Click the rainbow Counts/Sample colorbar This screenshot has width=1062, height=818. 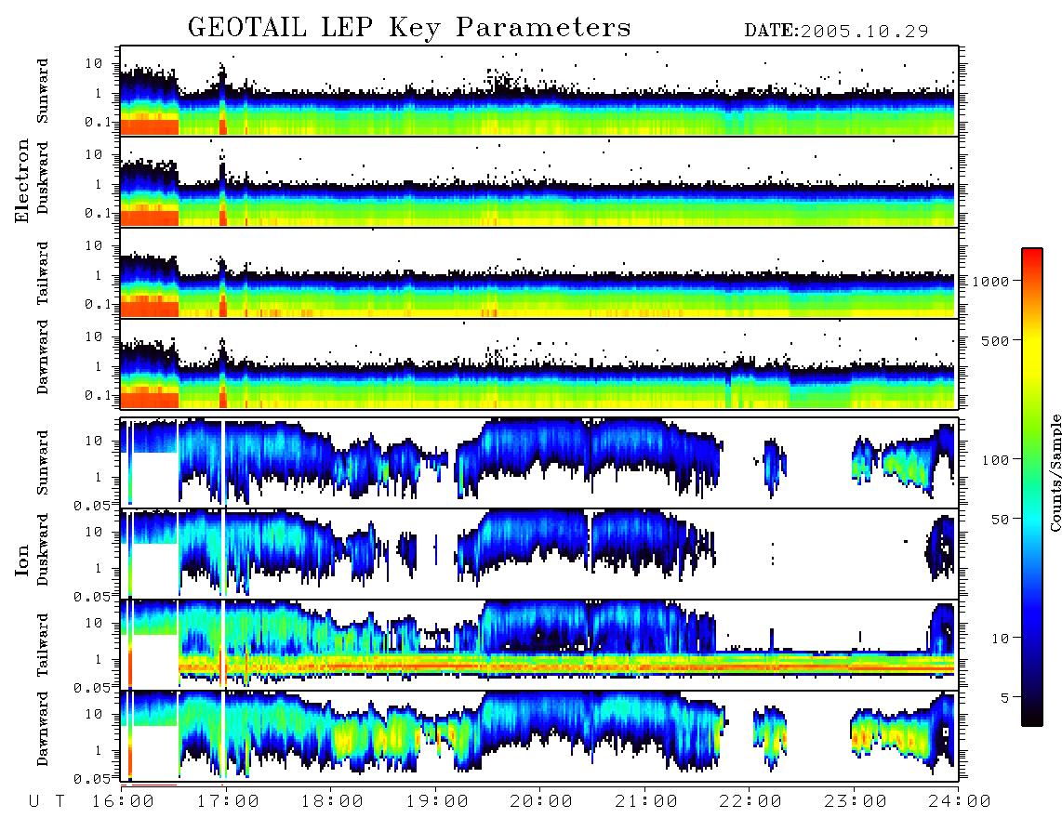[x=1032, y=487]
